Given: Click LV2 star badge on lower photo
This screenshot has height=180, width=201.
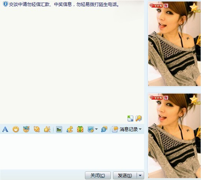Looking at the screenshot, I should click(195, 100).
